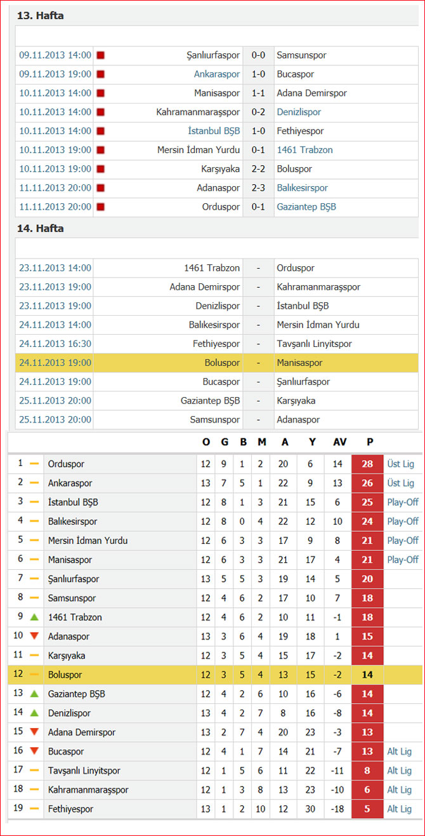This screenshot has height=836, width=425.
Task: Click yellow dash icon beside Orduspor standing
Action: click(x=34, y=464)
